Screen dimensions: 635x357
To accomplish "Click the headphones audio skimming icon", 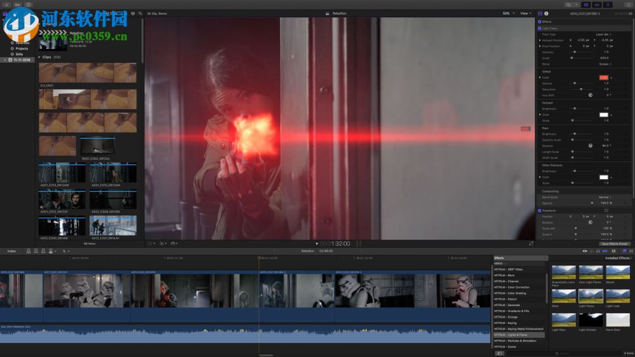I will [x=598, y=251].
